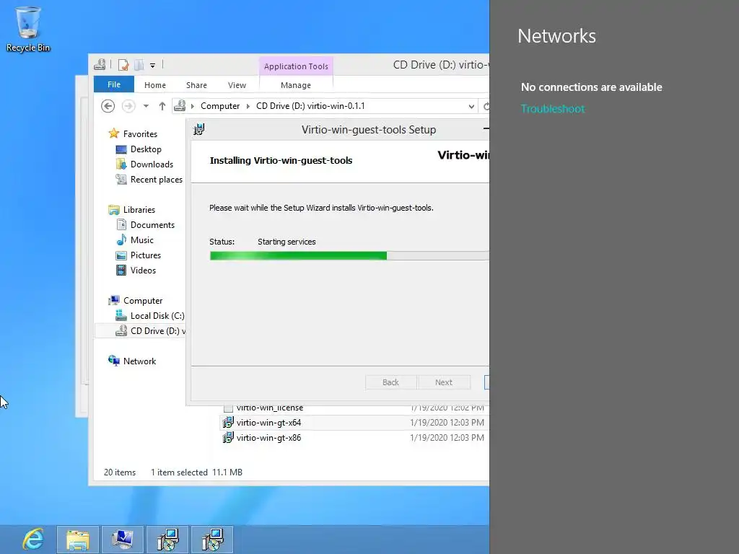Image resolution: width=739 pixels, height=554 pixels.
Task: Click the Local Disk drive icon
Action: [x=121, y=316]
